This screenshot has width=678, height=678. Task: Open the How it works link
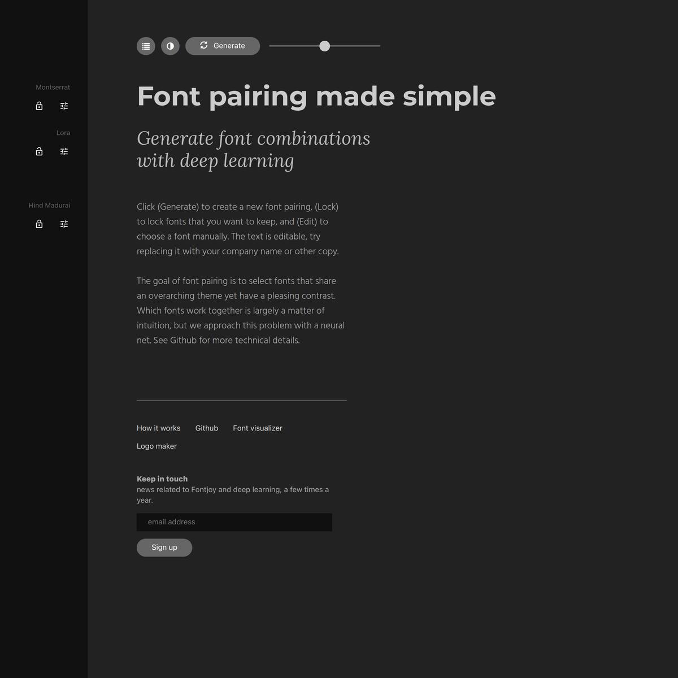pos(158,428)
